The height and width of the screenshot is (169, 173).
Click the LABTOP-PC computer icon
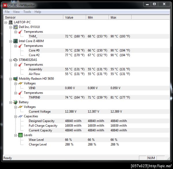[x=11, y=22]
